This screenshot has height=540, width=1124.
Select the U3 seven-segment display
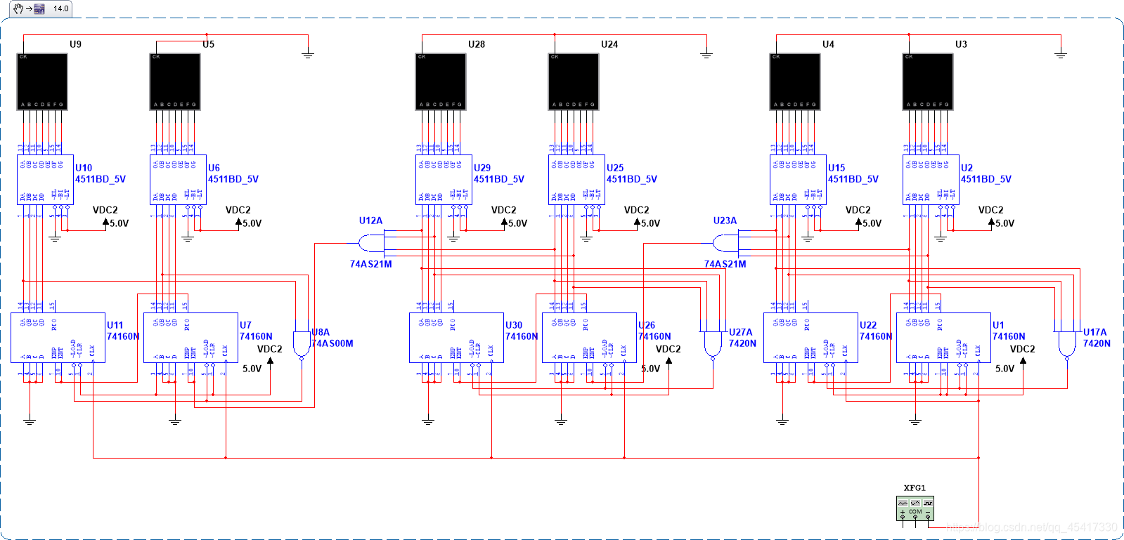pyautogui.click(x=928, y=81)
